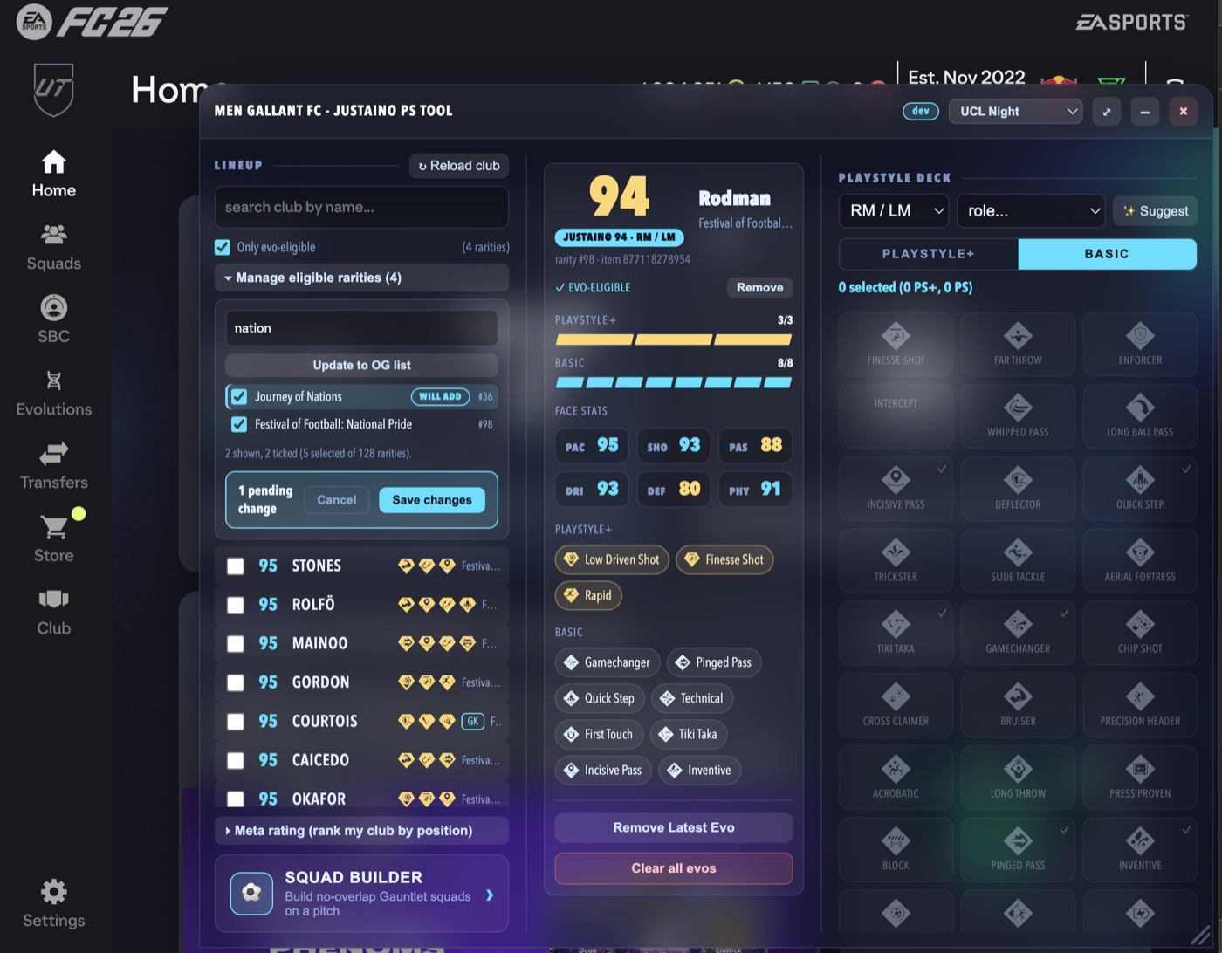Click Save changes button
This screenshot has width=1222, height=953.
click(432, 500)
